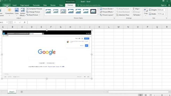Open the Corrections dropdown arrow
Screen dimensions: 171x96
click(x=9, y=15)
